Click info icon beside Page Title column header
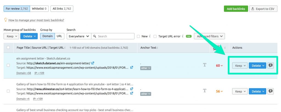 tap(65, 48)
